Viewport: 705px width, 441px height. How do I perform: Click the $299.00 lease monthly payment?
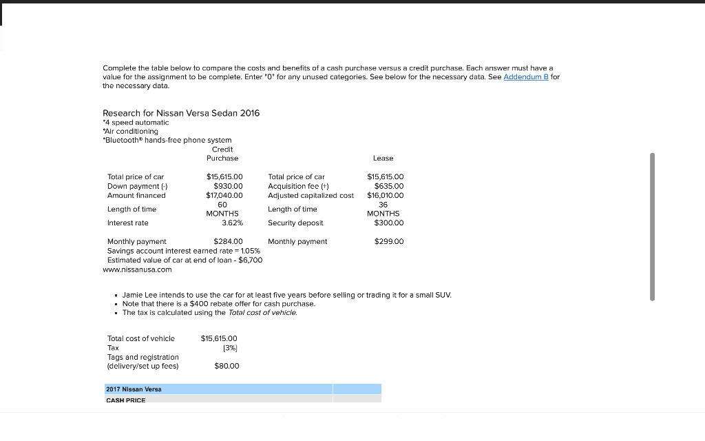point(389,242)
